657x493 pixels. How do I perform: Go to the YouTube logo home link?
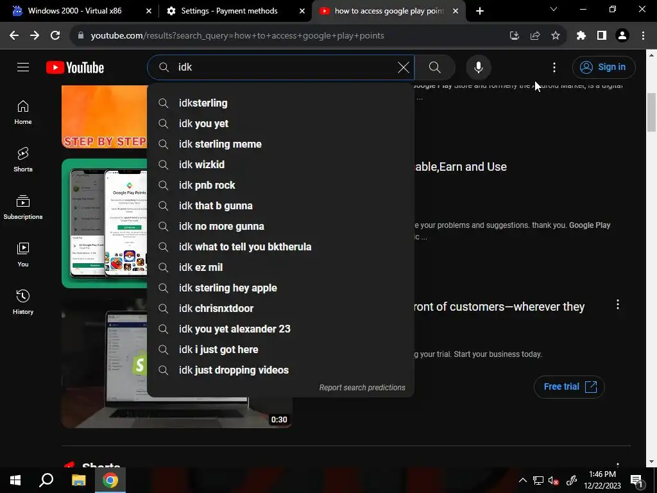click(x=75, y=67)
